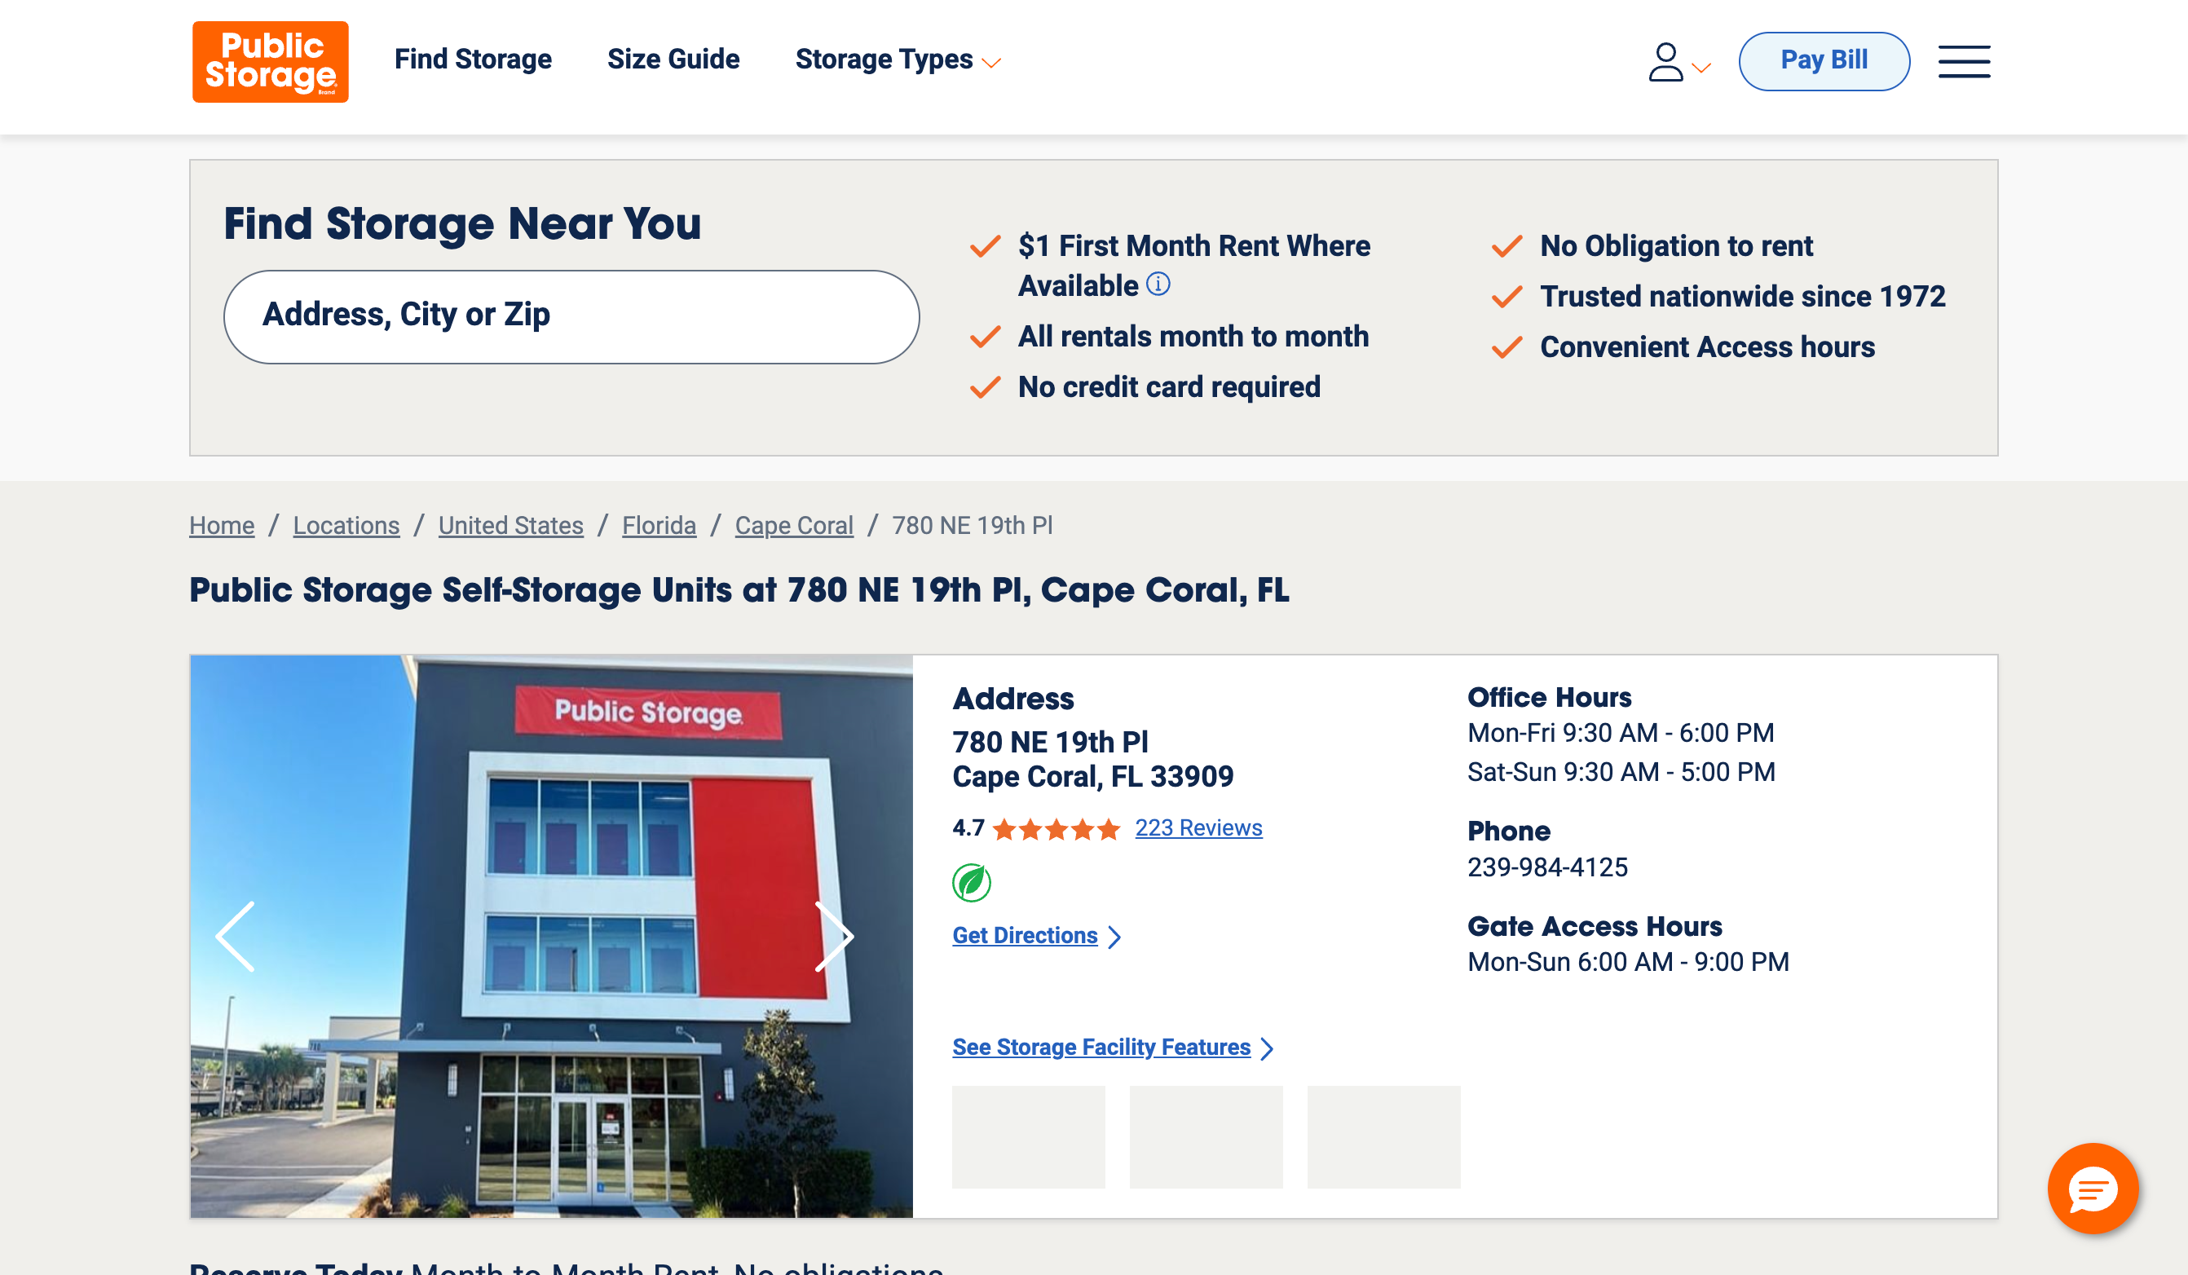The image size is (2188, 1275).
Task: Click the info icon beside Available
Action: [x=1158, y=284]
